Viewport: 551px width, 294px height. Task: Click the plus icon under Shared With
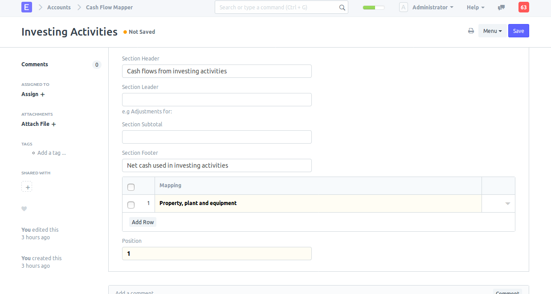point(27,187)
